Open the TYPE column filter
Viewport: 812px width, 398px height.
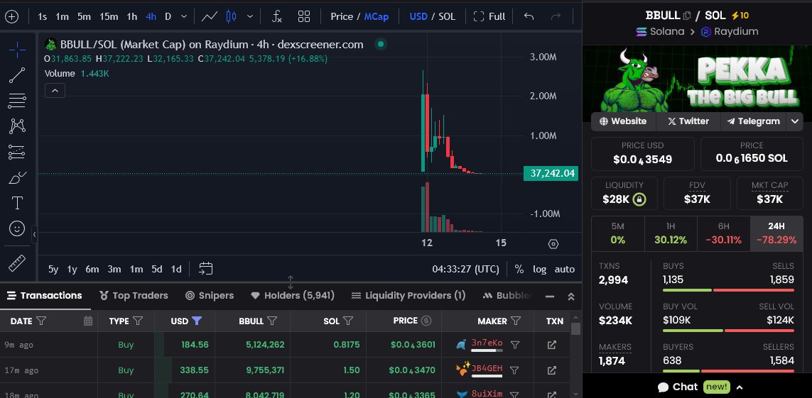click(138, 321)
